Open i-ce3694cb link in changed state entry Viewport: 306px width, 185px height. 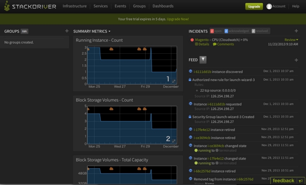216,146
